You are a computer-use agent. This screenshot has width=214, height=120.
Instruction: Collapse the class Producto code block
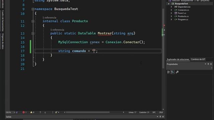pos(33,21)
